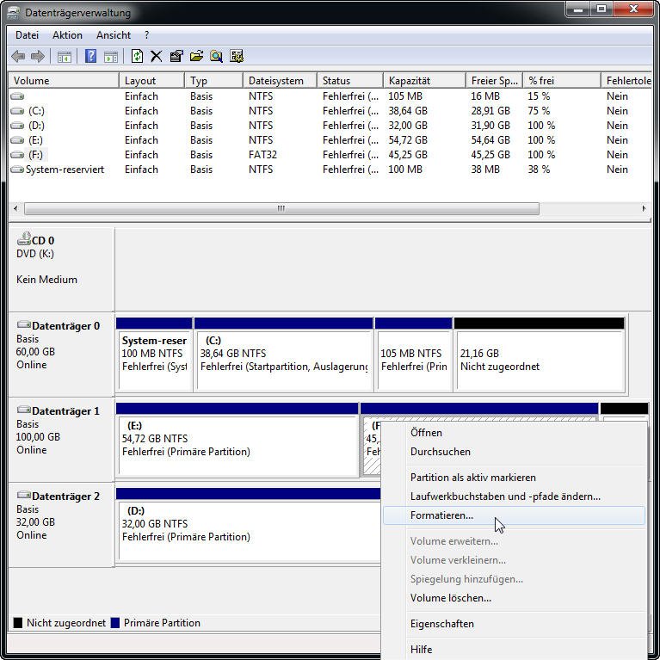The width and height of the screenshot is (660, 660).
Task: Open the Ansicht menu
Action: (114, 35)
